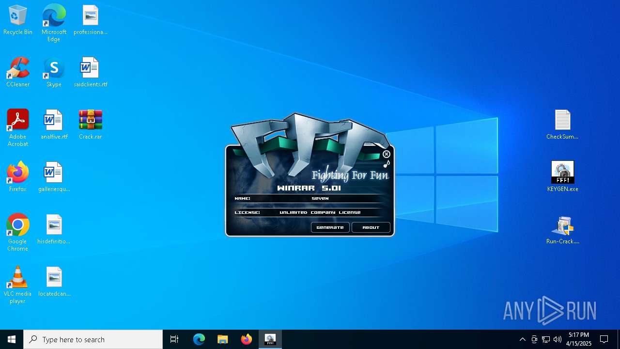Close the keygen with the X icon
This screenshot has width=620, height=349.
387,154
